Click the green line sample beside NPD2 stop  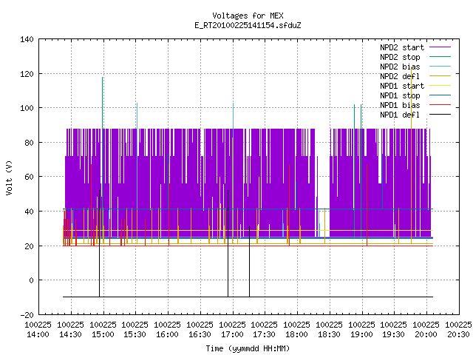(x=440, y=56)
